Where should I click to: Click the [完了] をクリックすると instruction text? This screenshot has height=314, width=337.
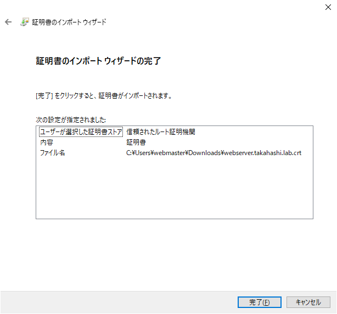(x=104, y=96)
